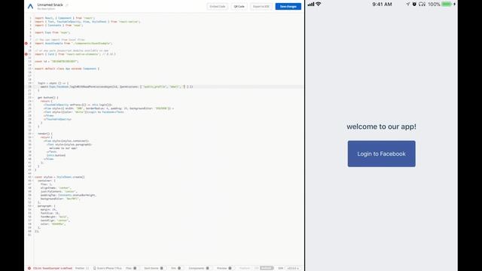
Task: Collapse StyleSheet.create block at line 45
Action: [x=32, y=177]
